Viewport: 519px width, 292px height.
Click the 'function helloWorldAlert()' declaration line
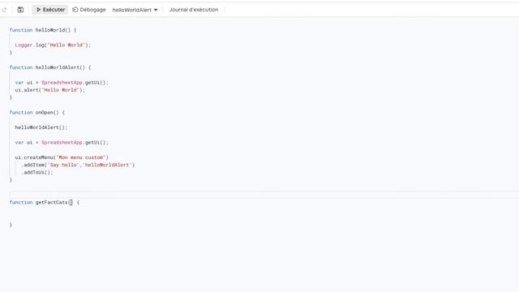click(x=50, y=67)
